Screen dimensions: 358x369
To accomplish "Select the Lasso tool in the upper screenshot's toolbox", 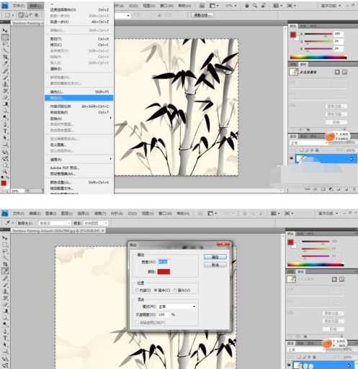I will click(x=5, y=44).
